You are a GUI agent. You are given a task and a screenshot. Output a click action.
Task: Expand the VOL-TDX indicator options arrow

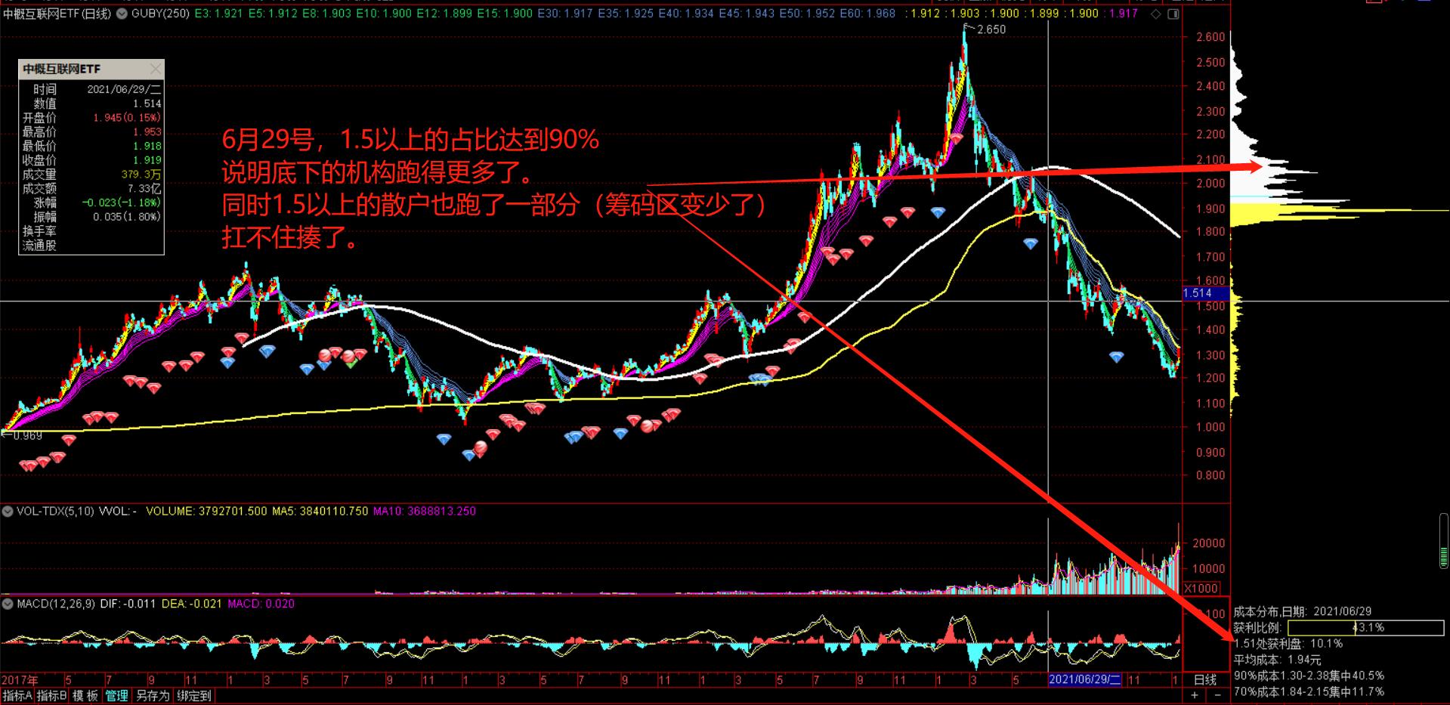[8, 512]
